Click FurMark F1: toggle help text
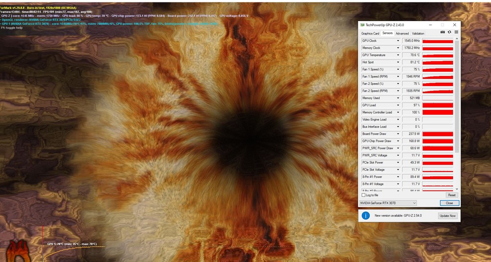491x262 pixels. pos(12,28)
